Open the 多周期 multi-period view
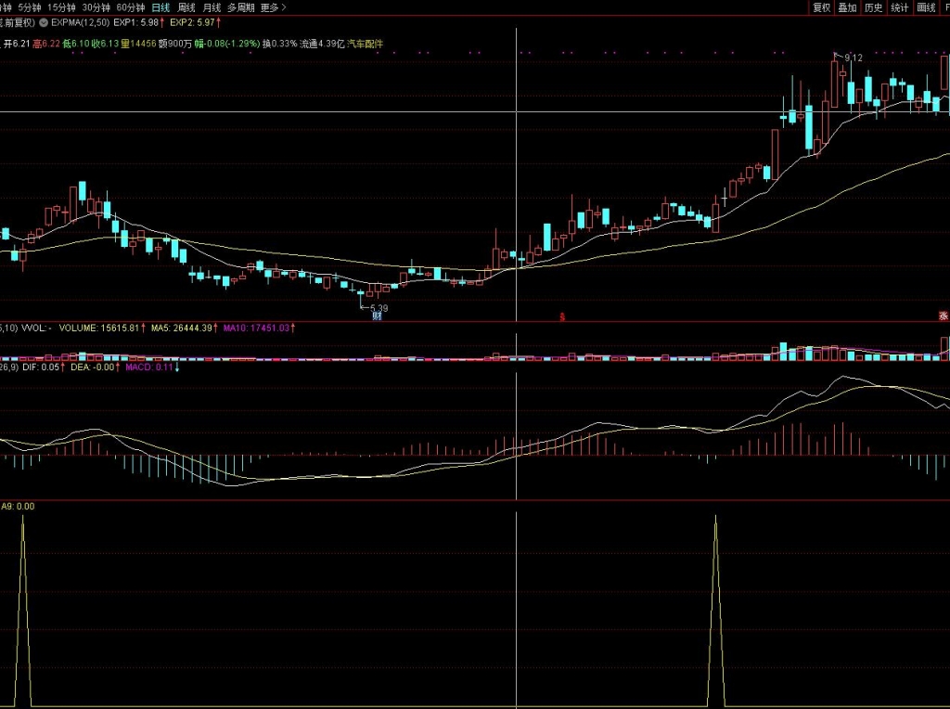This screenshot has height=709, width=950. pos(240,7)
